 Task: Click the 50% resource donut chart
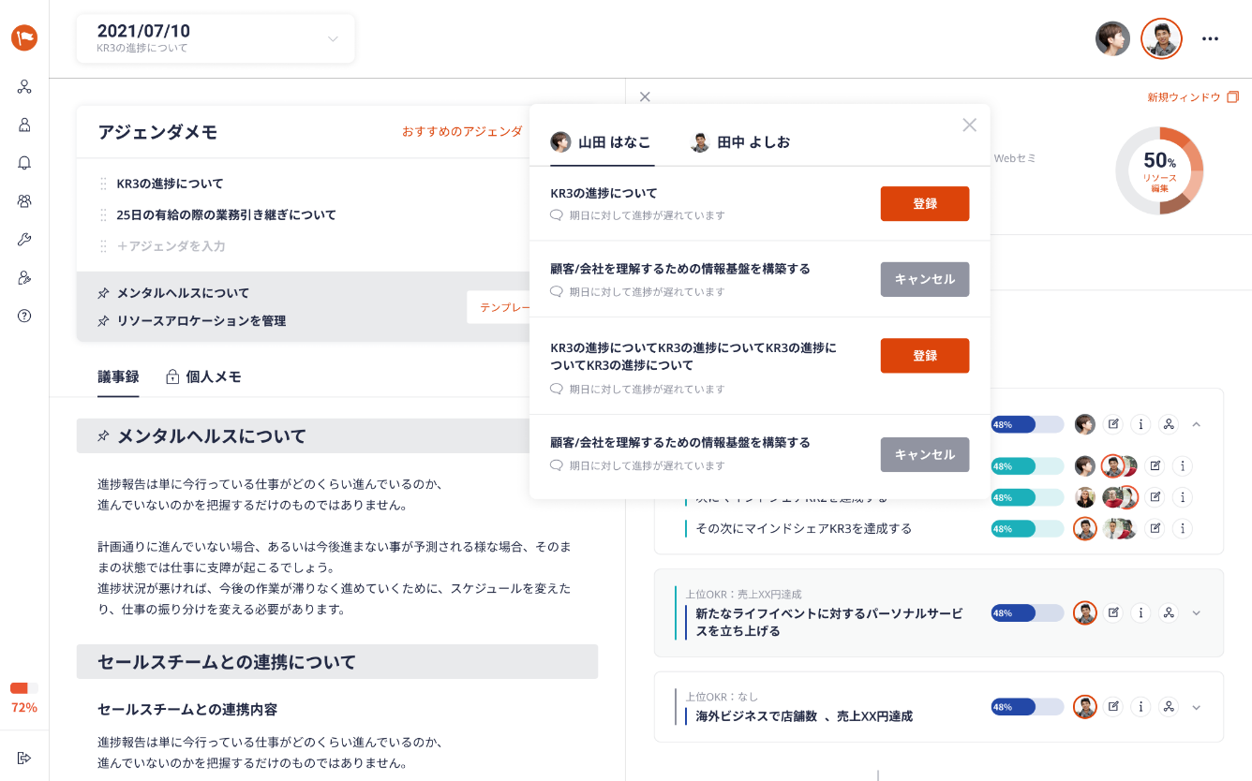pos(1159,170)
